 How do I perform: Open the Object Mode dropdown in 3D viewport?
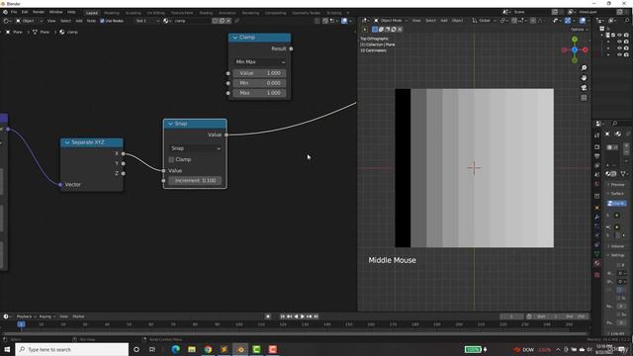[x=391, y=21]
